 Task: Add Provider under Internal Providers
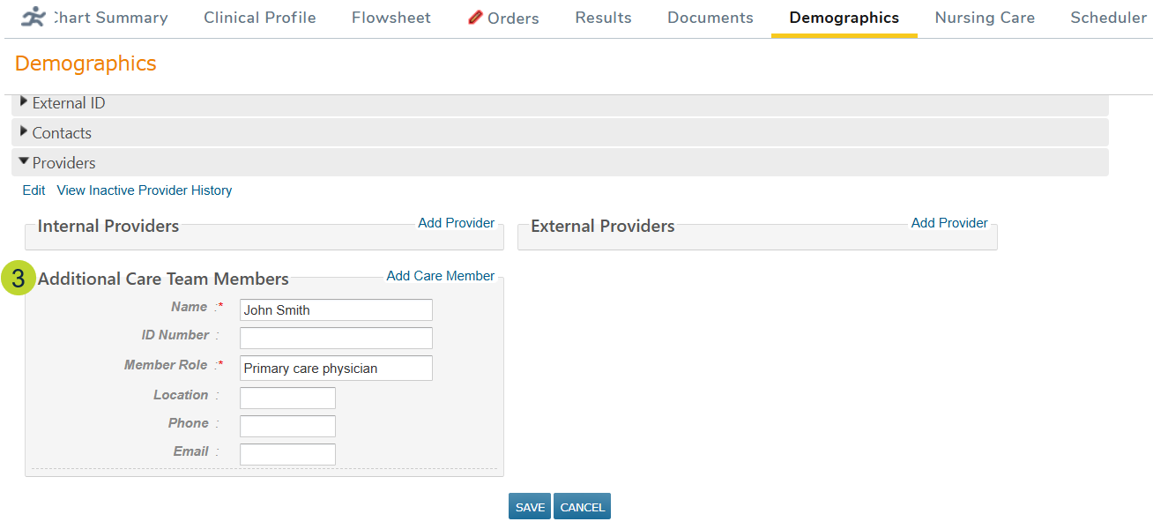click(x=456, y=223)
